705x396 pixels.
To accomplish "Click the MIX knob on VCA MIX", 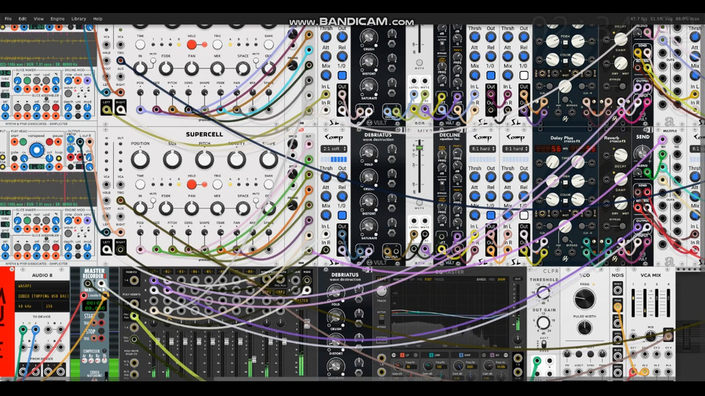I will [x=651, y=336].
